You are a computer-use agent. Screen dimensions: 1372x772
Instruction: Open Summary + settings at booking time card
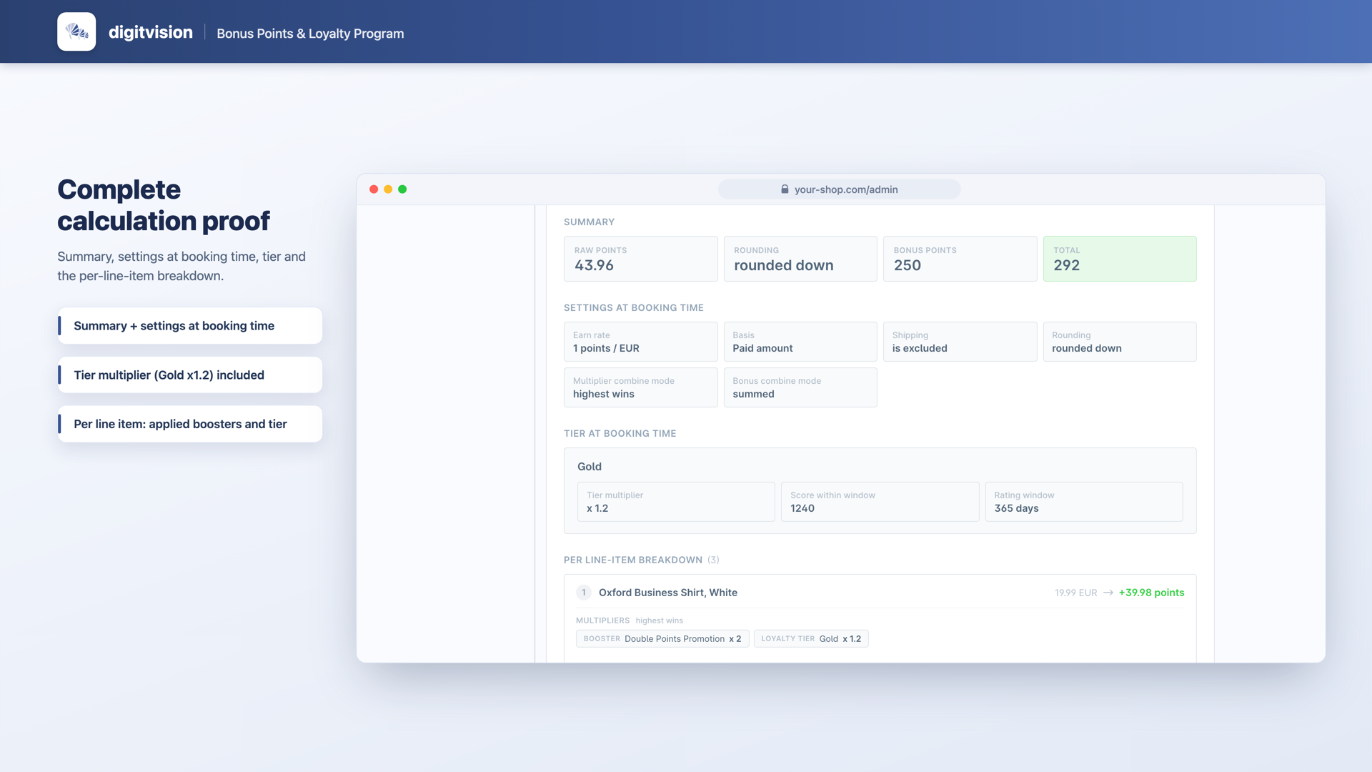(x=190, y=326)
